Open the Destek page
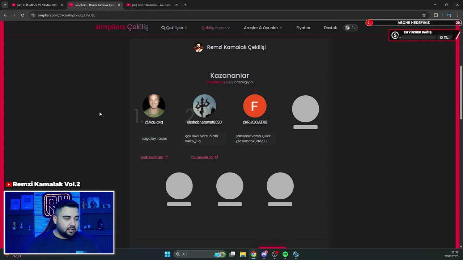This screenshot has width=463, height=260. (x=330, y=28)
